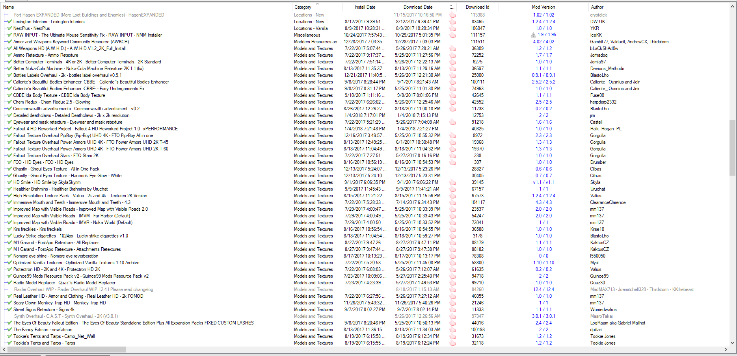Image resolution: width=737 pixels, height=356 pixels.
Task: Click the Miscellaneous category cell
Action: tap(307, 35)
